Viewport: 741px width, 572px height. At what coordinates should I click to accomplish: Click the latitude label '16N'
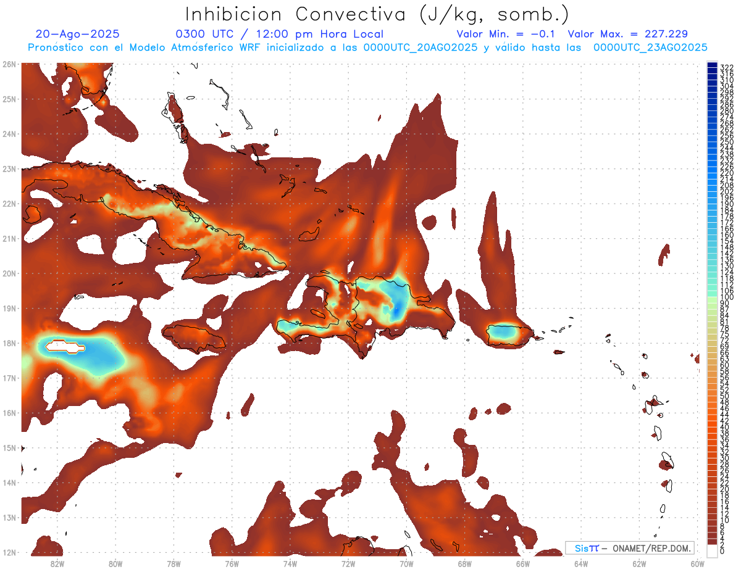pyautogui.click(x=9, y=413)
